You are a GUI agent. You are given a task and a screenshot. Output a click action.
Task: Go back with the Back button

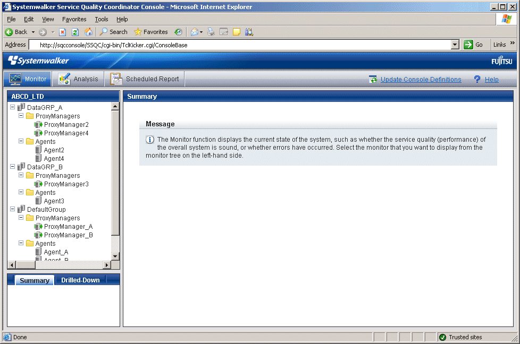tap(16, 32)
